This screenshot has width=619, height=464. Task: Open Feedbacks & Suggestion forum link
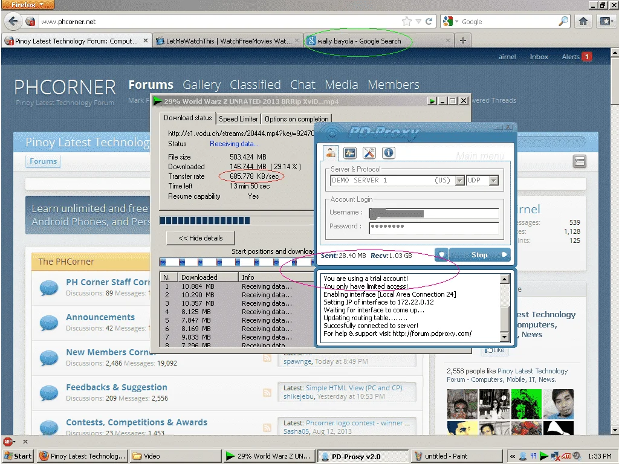(x=117, y=387)
